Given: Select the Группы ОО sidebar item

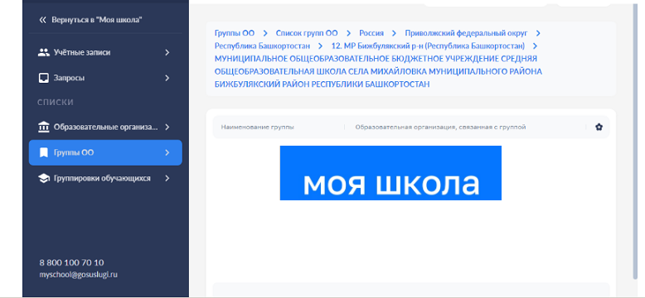Looking at the screenshot, I should (x=105, y=152).
